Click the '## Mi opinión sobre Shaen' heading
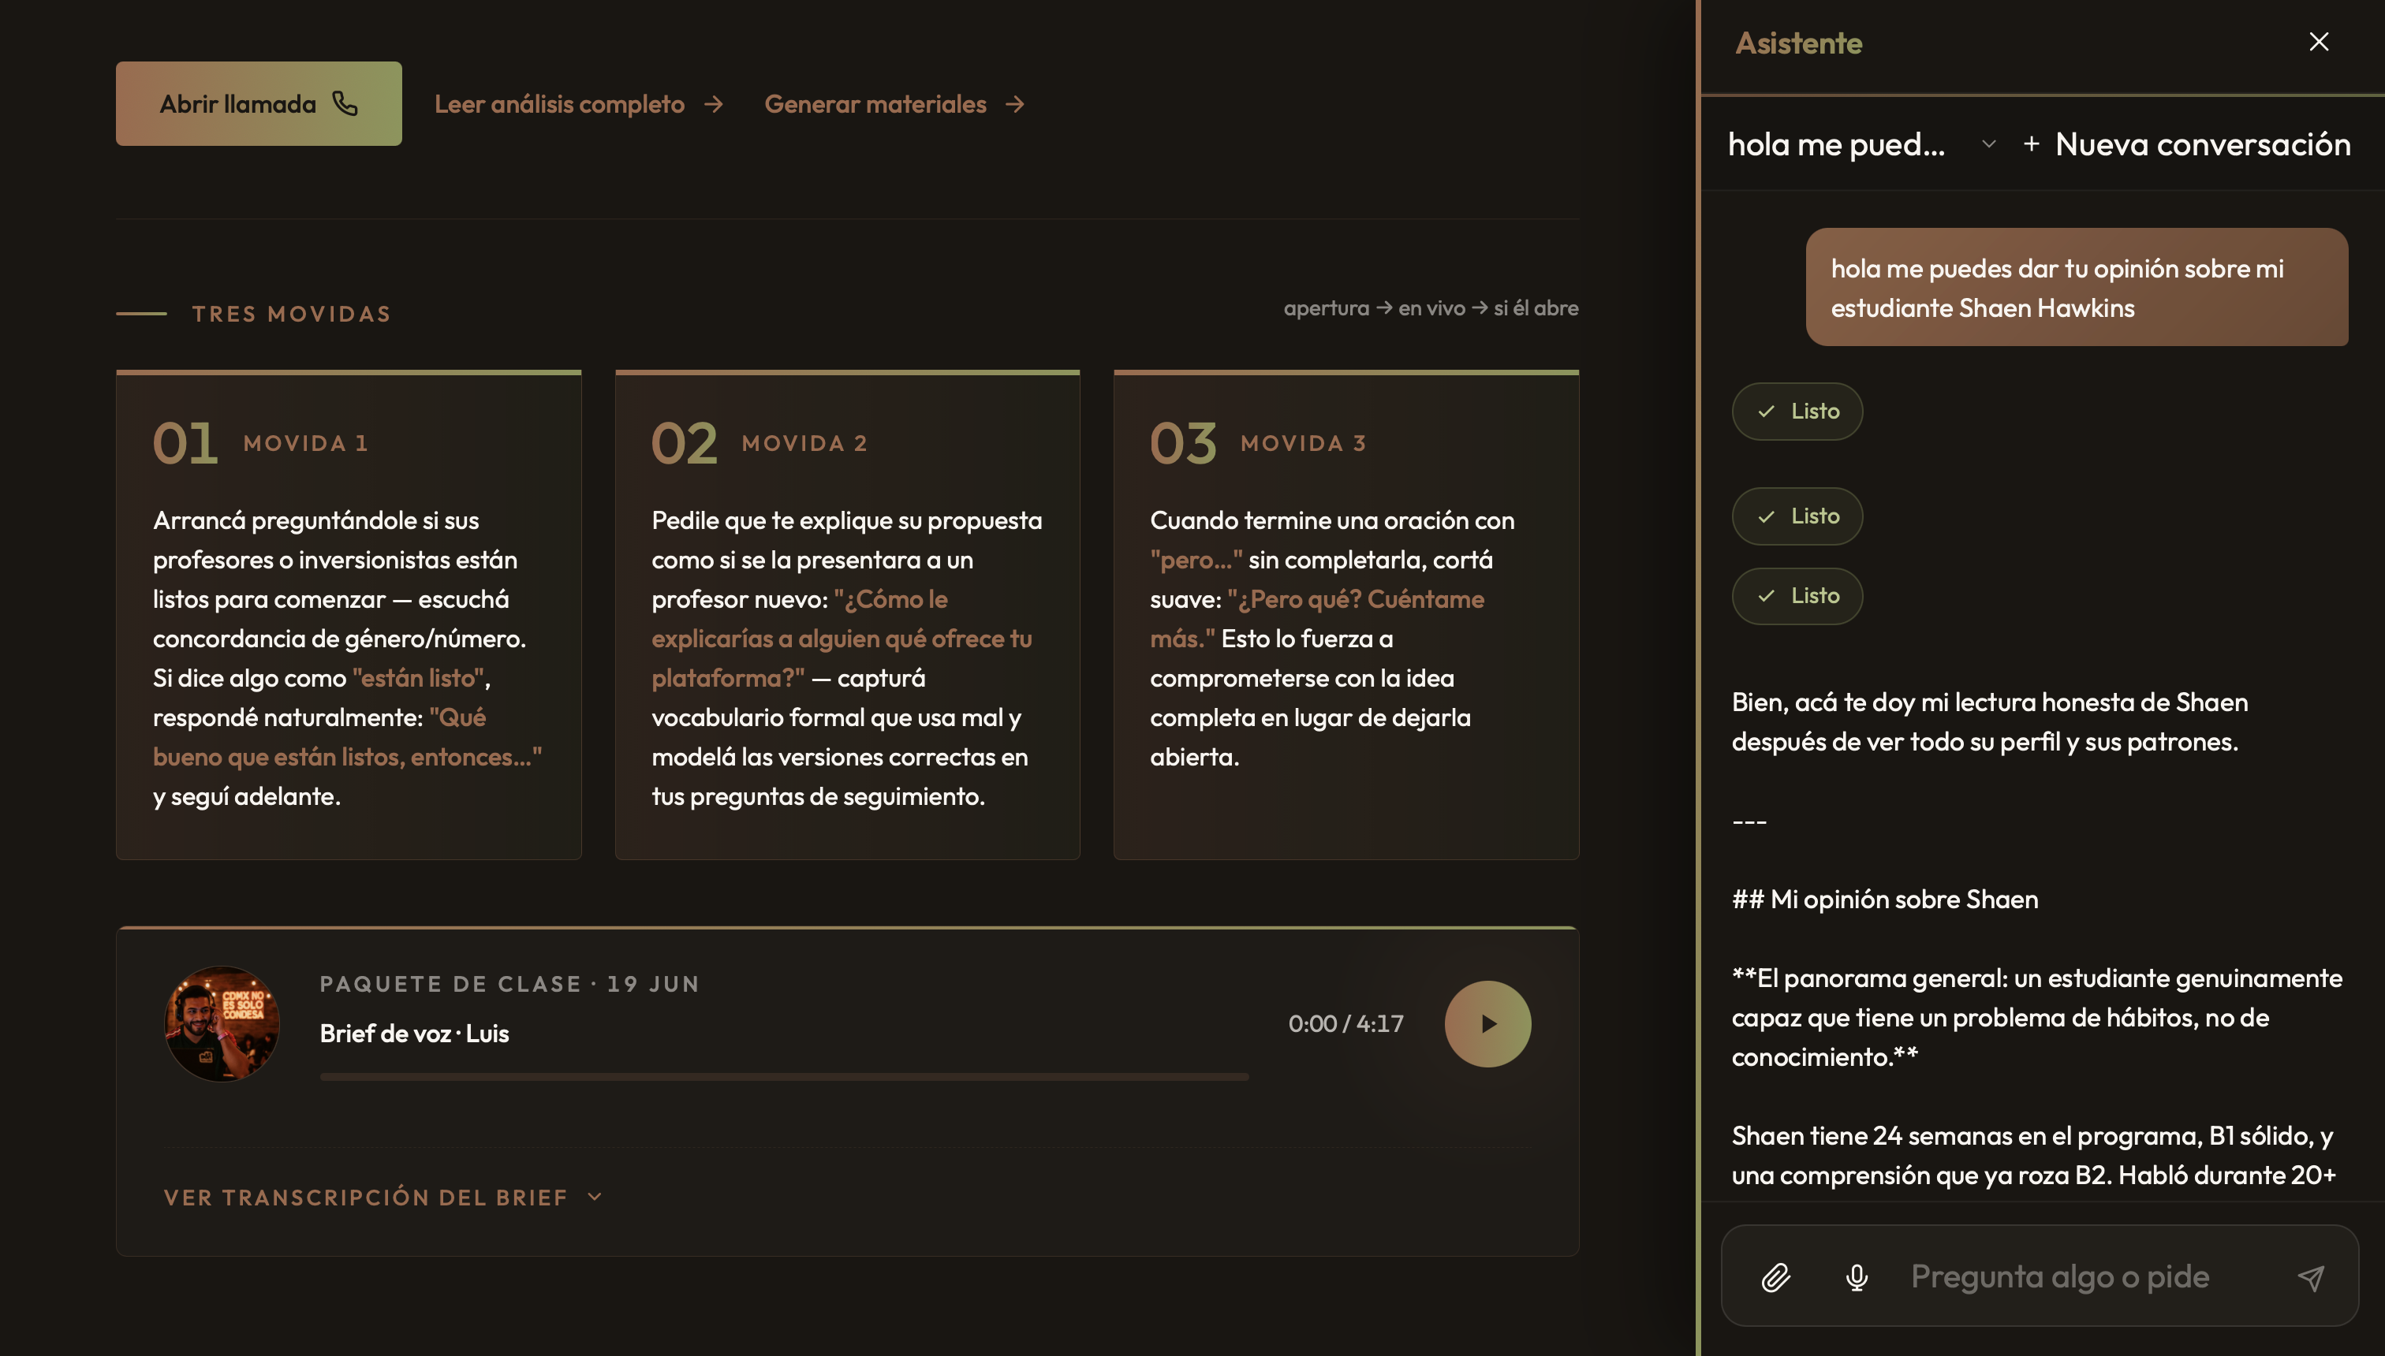The height and width of the screenshot is (1356, 2385). (1885, 900)
